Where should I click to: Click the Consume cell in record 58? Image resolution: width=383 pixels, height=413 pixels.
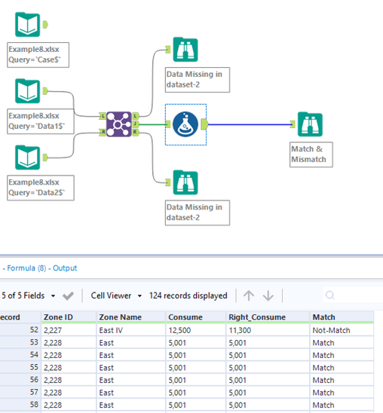click(196, 405)
